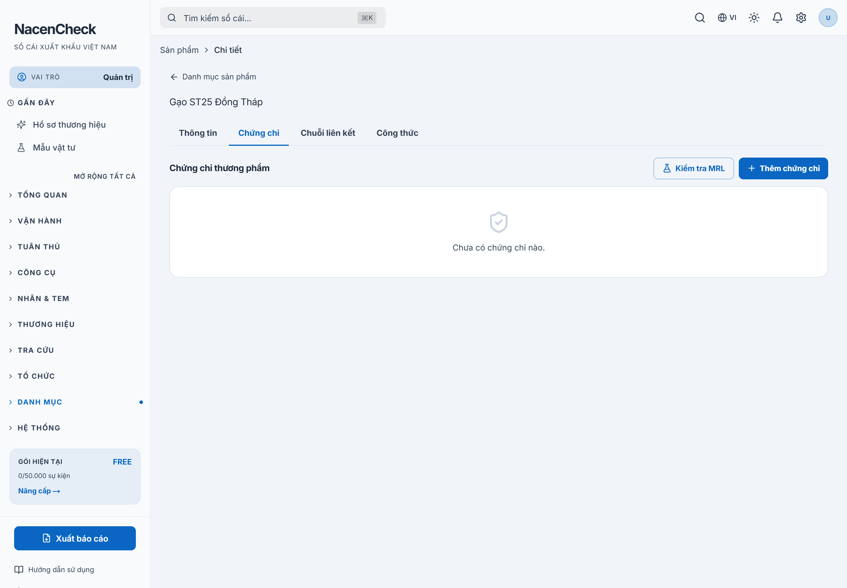Click the Hồ sơ thương hiệu sparkle icon
Image resolution: width=847 pixels, height=588 pixels.
[21, 125]
